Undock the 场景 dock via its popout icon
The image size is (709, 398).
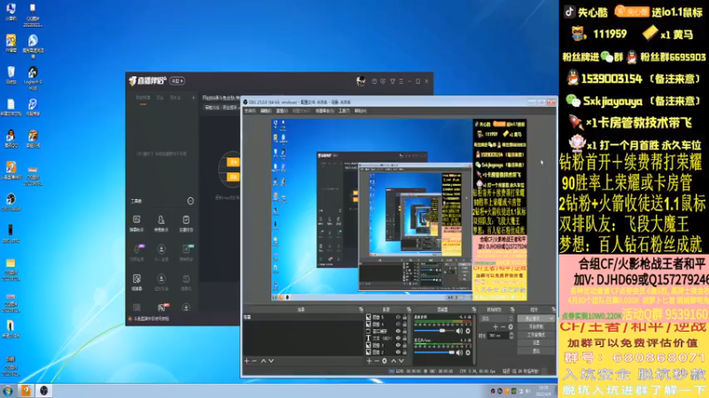pos(361,310)
